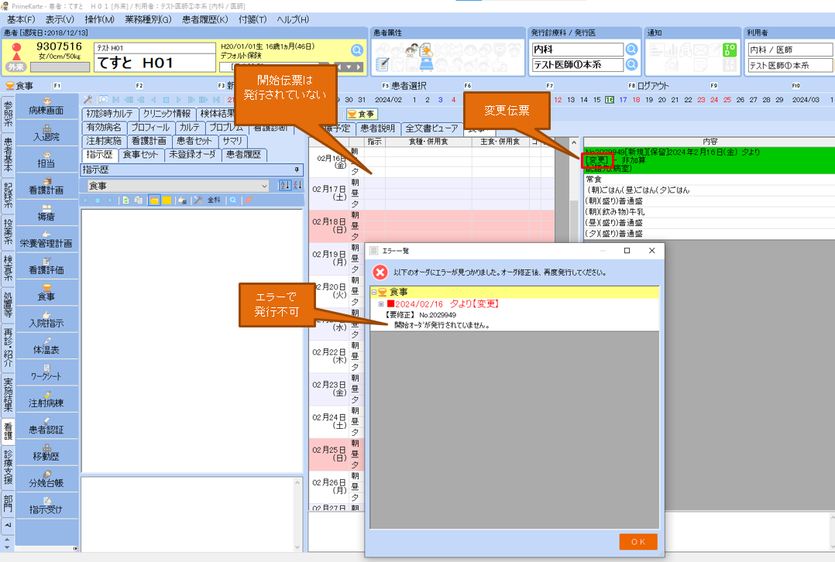The image size is (835, 562).
Task: Toggle descending Z-A sort button
Action: pyautogui.click(x=297, y=185)
